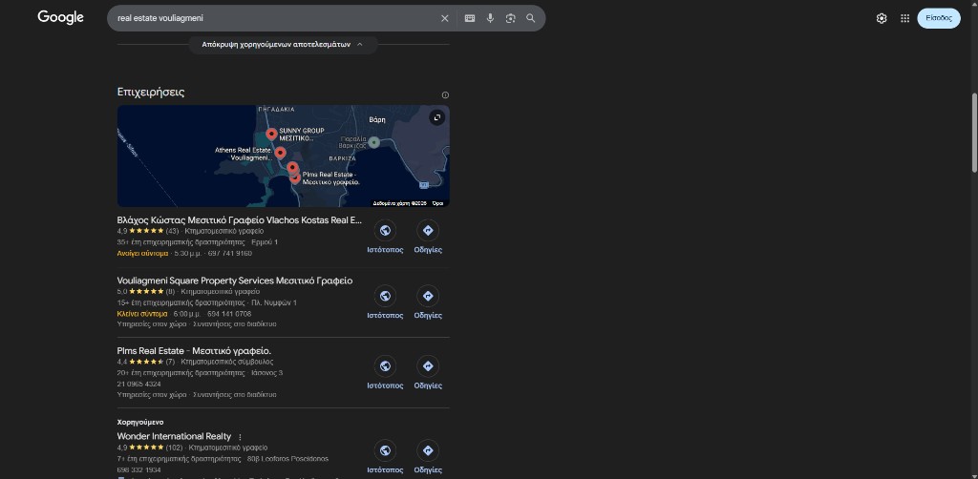This screenshot has height=479, width=978.
Task: Click the map thumbnail of Vouliagmeni area
Action: coord(283,156)
